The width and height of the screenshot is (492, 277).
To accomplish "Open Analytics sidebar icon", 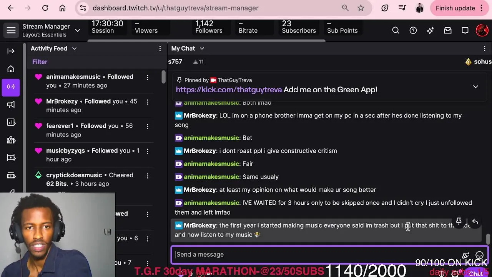I will pos(11,122).
